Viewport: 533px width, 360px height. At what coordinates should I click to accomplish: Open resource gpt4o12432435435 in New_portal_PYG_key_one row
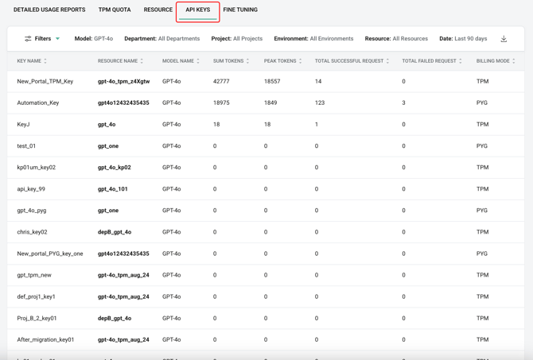tap(123, 254)
